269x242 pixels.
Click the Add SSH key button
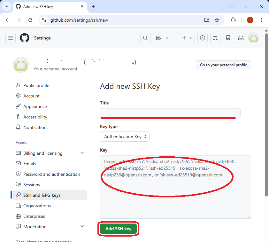[118, 229]
